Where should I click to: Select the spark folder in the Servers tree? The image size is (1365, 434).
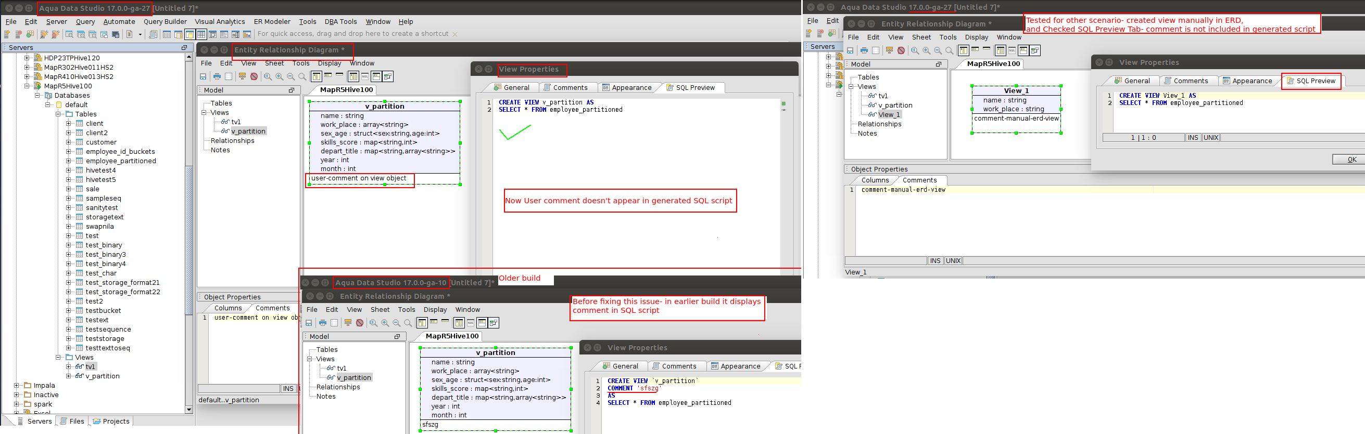[x=43, y=404]
